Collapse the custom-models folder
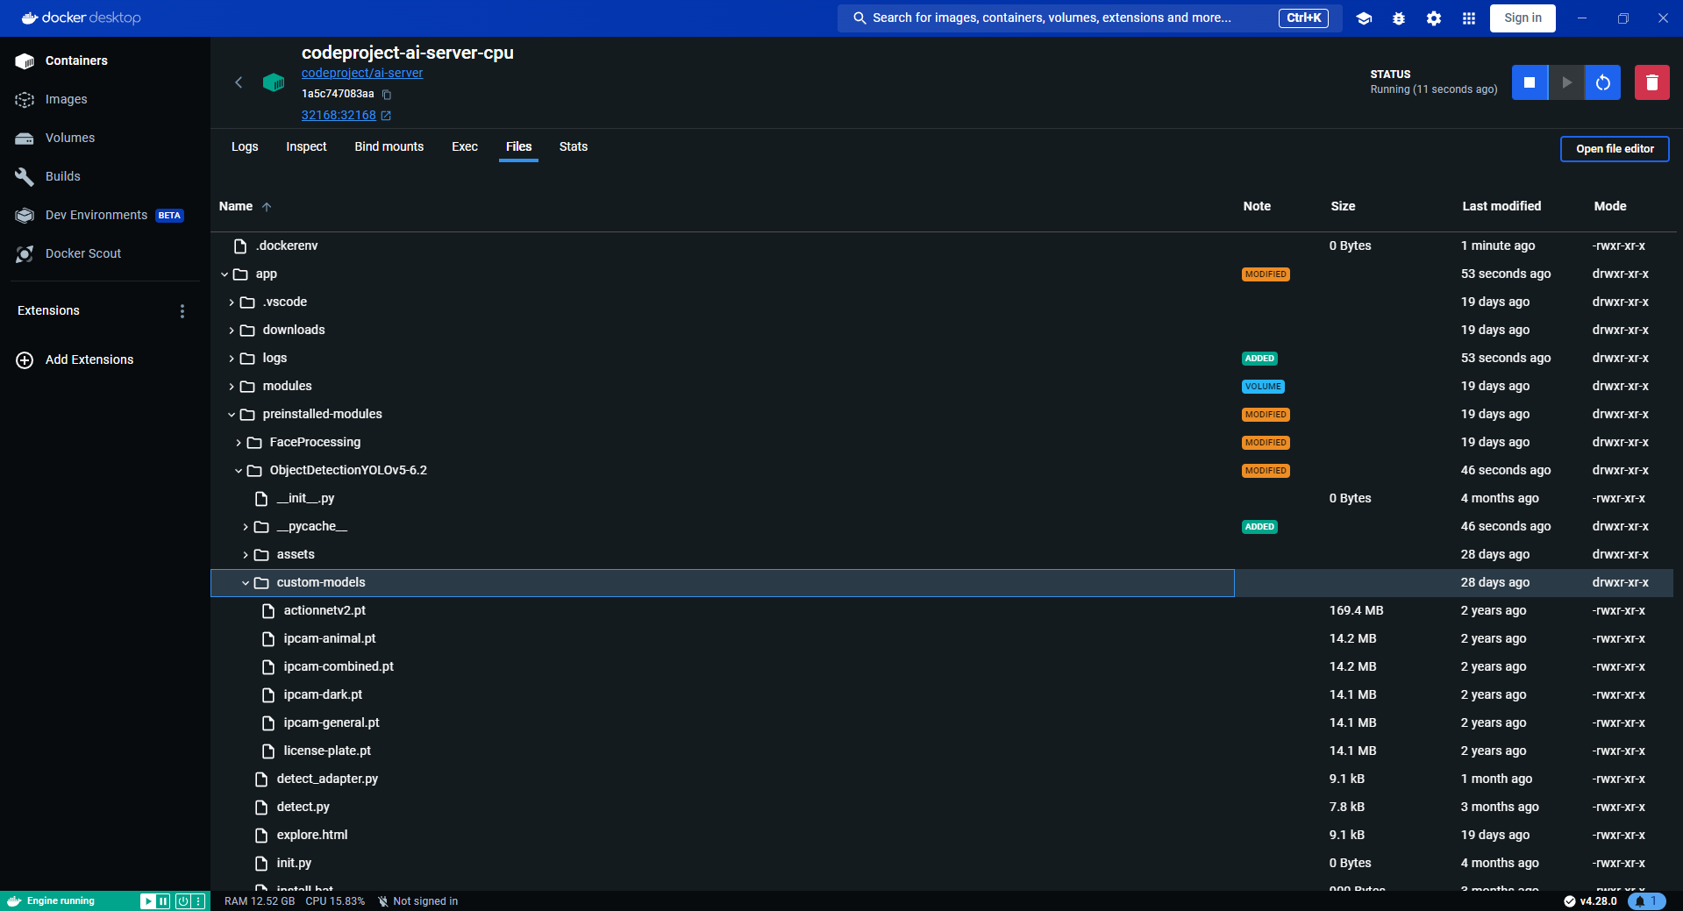This screenshot has width=1683, height=911. pyautogui.click(x=246, y=583)
